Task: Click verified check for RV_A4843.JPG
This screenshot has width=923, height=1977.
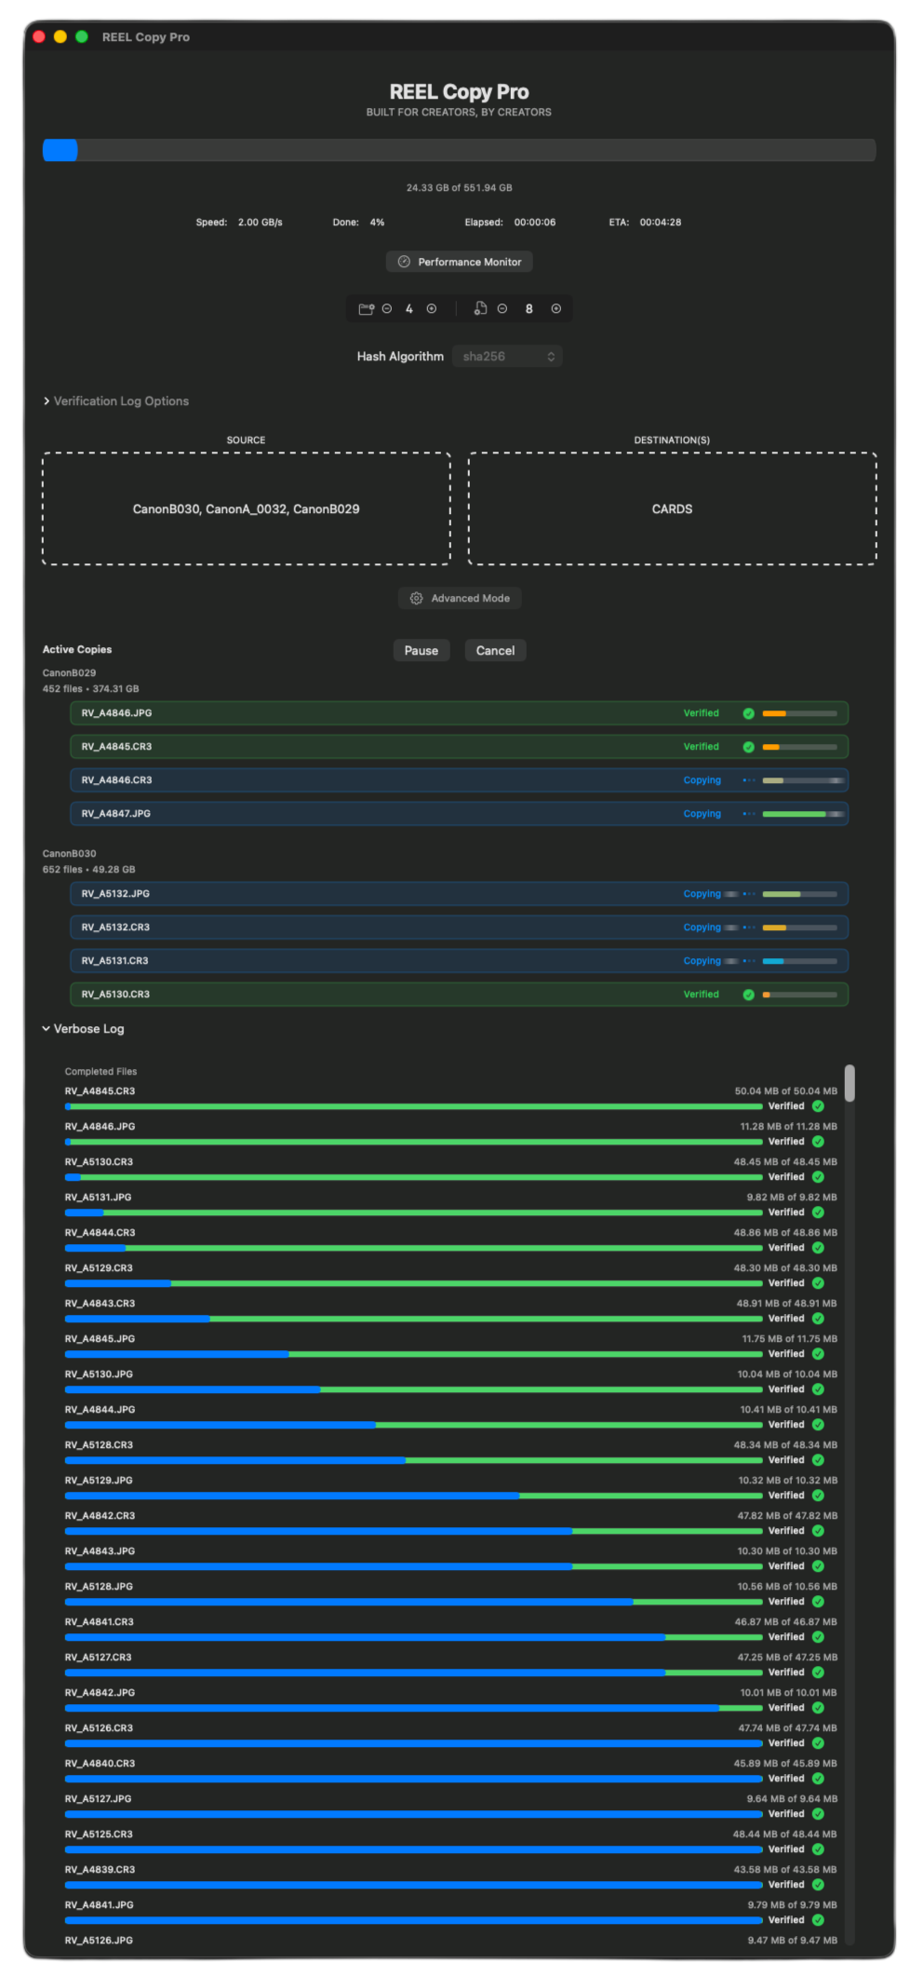Action: click(x=818, y=1566)
